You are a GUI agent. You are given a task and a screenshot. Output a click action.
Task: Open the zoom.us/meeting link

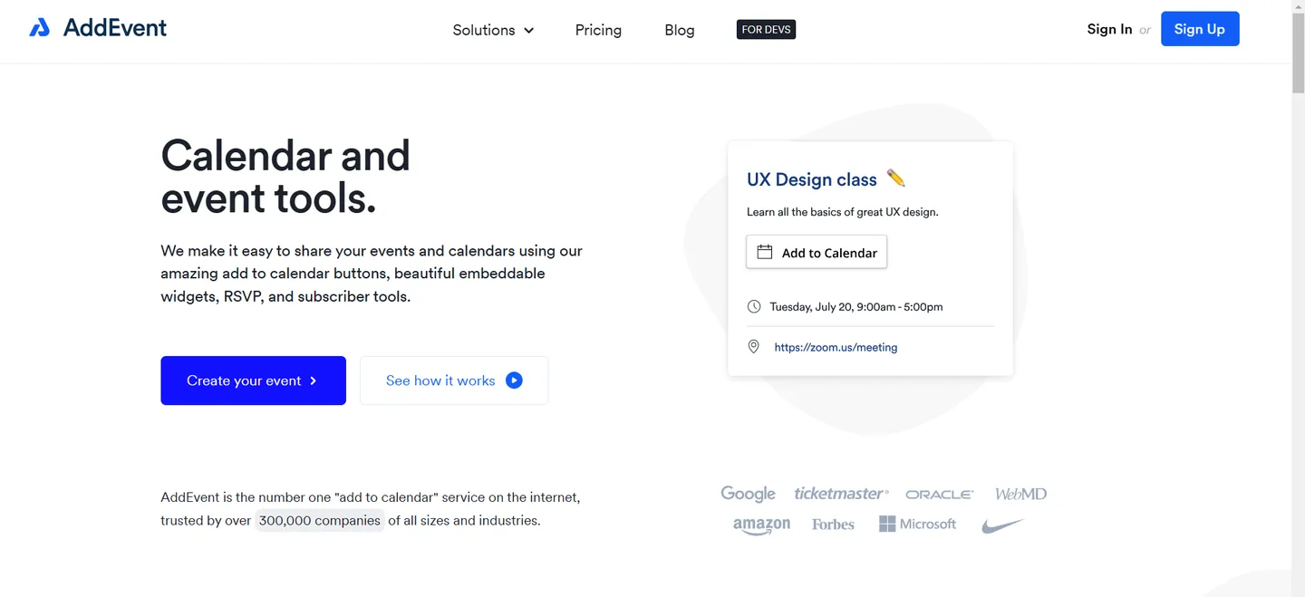836,347
